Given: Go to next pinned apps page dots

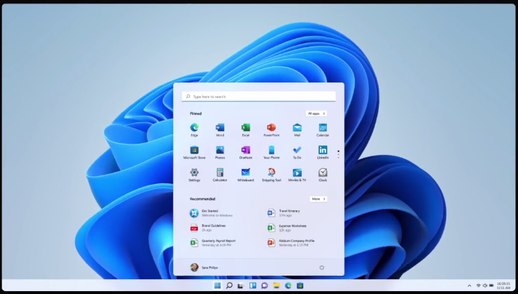Looking at the screenshot, I should 339,154.
